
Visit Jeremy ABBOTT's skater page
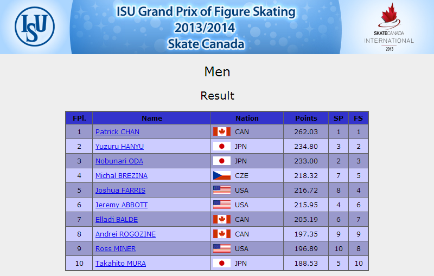(122, 205)
